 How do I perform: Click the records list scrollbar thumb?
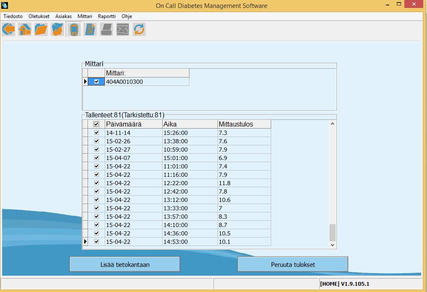[x=332, y=233]
